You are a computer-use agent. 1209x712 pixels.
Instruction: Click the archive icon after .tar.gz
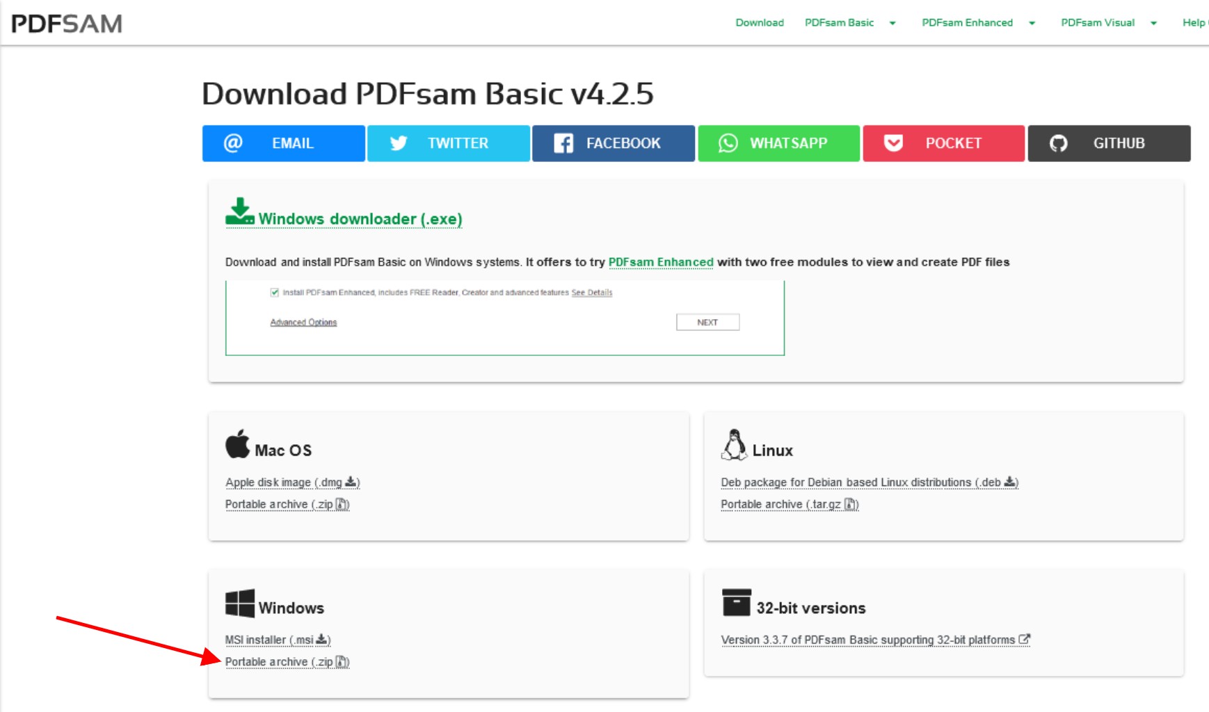851,504
